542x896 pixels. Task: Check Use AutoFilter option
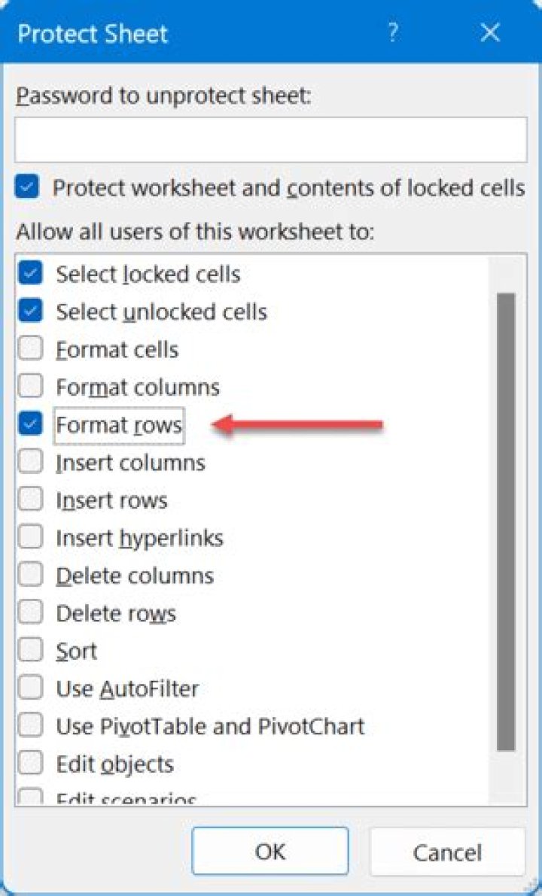[30, 688]
